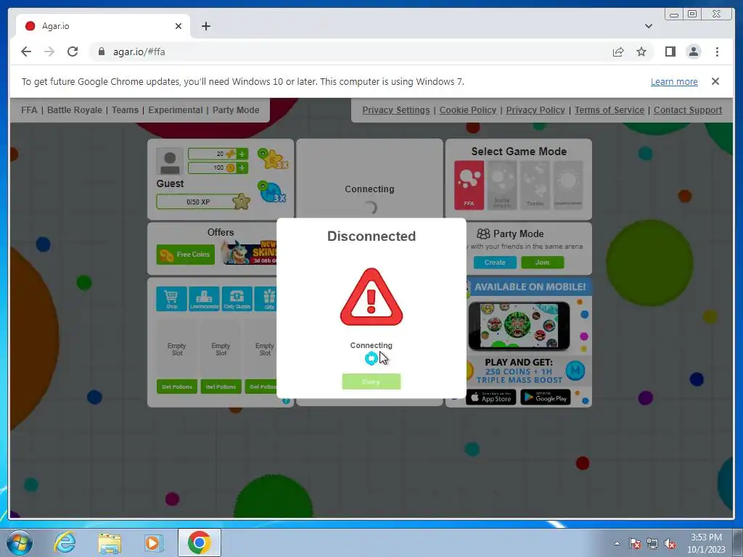Screen dimensions: 743x557
Task: Select the Teams game mode card
Action: point(535,185)
